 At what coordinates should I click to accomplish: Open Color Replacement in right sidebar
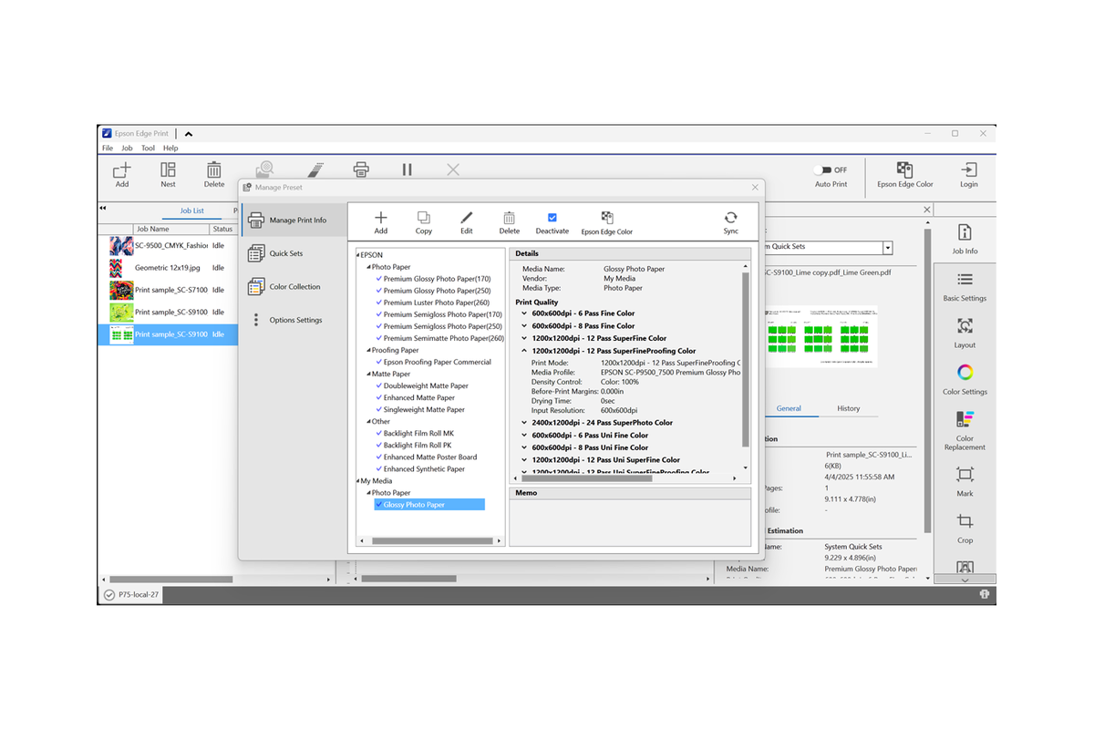pyautogui.click(x=965, y=431)
